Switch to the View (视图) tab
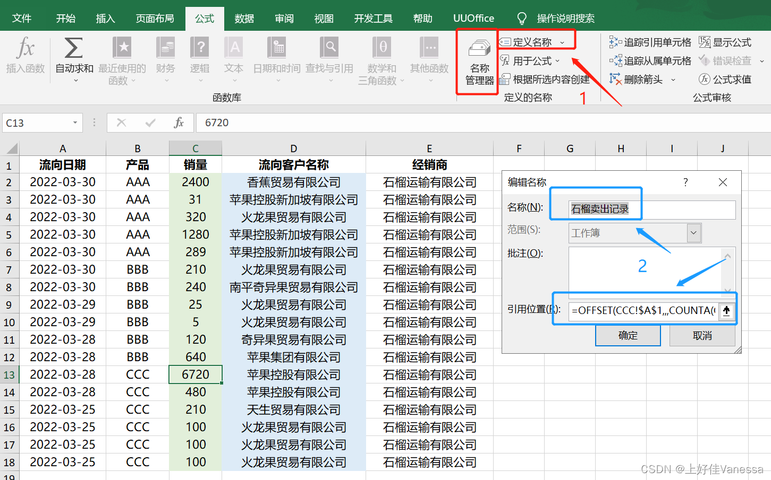The width and height of the screenshot is (771, 480). [324, 19]
